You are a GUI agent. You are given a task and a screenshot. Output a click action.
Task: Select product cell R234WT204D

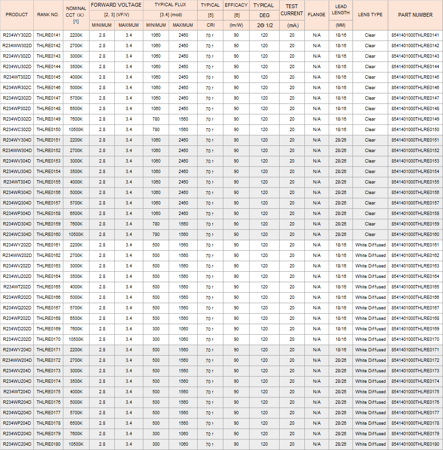17,391
